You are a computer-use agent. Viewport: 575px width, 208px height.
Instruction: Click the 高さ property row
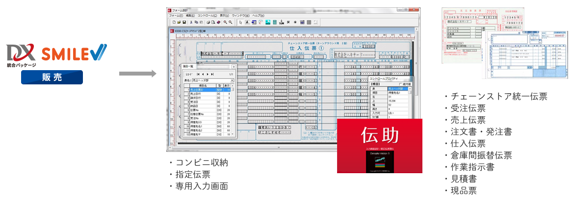pyautogui.click(x=389, y=109)
